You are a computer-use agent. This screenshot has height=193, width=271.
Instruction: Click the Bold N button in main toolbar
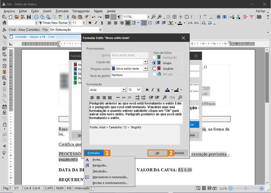pos(90,23)
